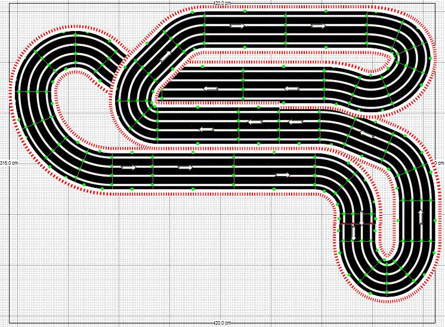Click the downward arrow just below the start line
Viewport: 445px width, 327px height.
pos(354,232)
